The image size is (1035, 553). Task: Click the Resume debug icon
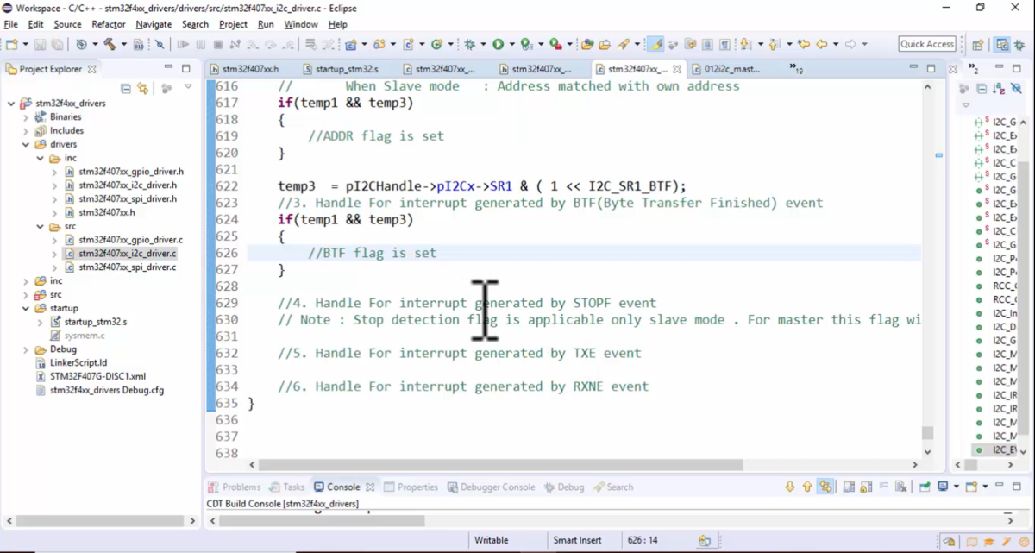coord(183,44)
